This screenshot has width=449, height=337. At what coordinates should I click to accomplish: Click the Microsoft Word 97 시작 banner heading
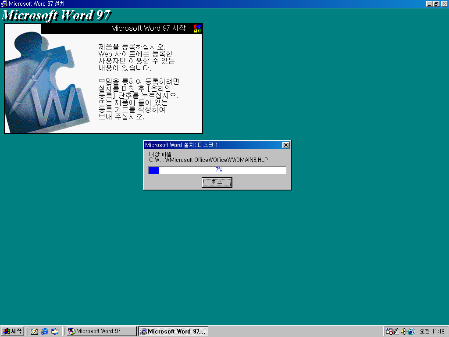point(148,28)
